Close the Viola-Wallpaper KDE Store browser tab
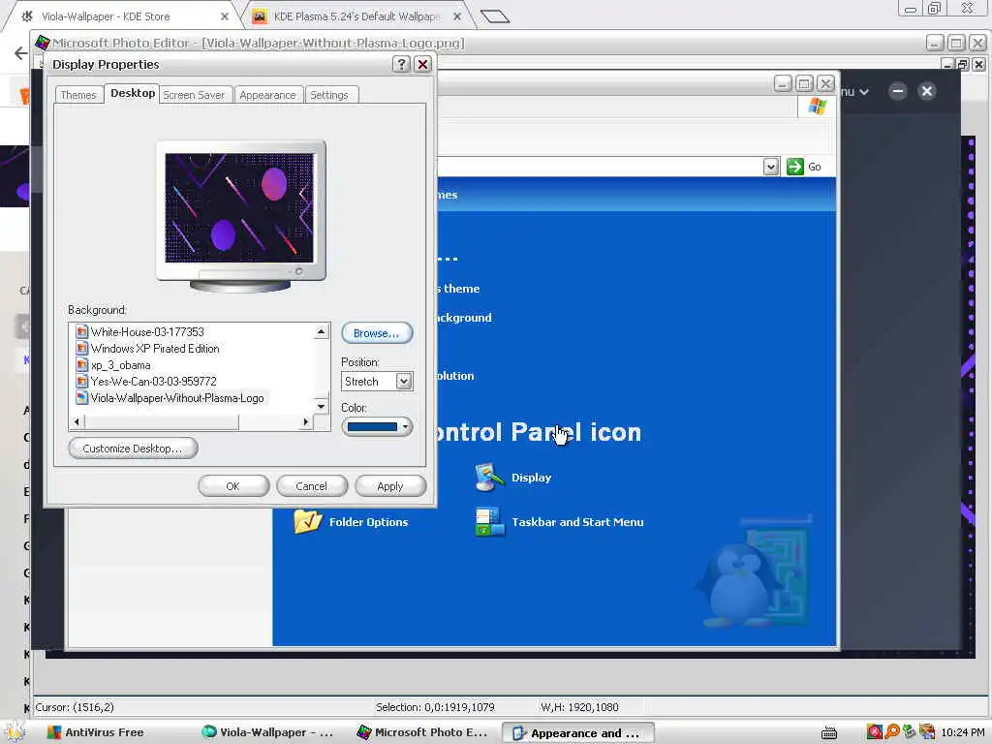The height and width of the screenshot is (744, 992). (x=225, y=16)
